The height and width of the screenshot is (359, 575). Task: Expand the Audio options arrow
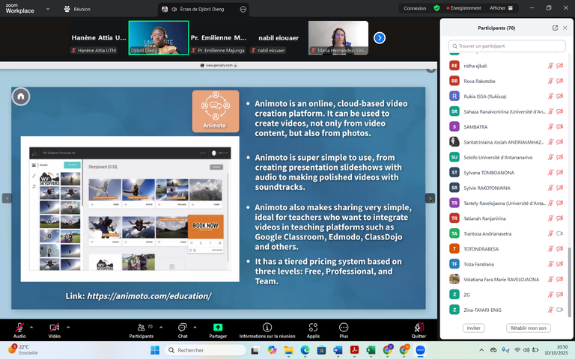point(31,327)
